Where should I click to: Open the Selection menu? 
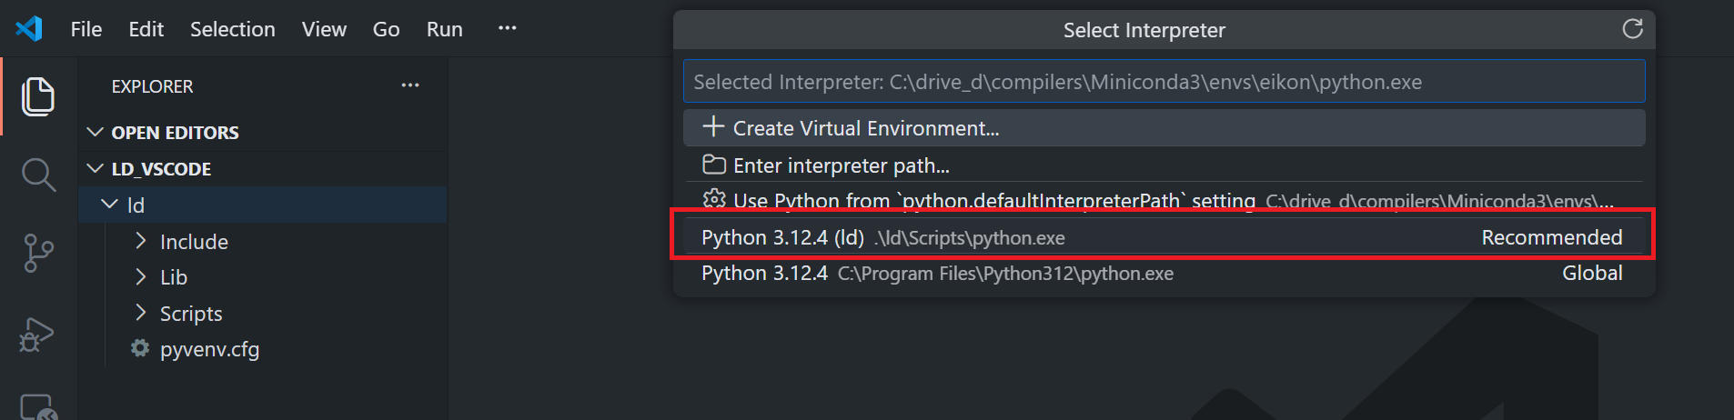(x=233, y=29)
